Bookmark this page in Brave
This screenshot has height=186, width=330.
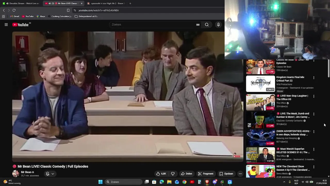point(68,10)
